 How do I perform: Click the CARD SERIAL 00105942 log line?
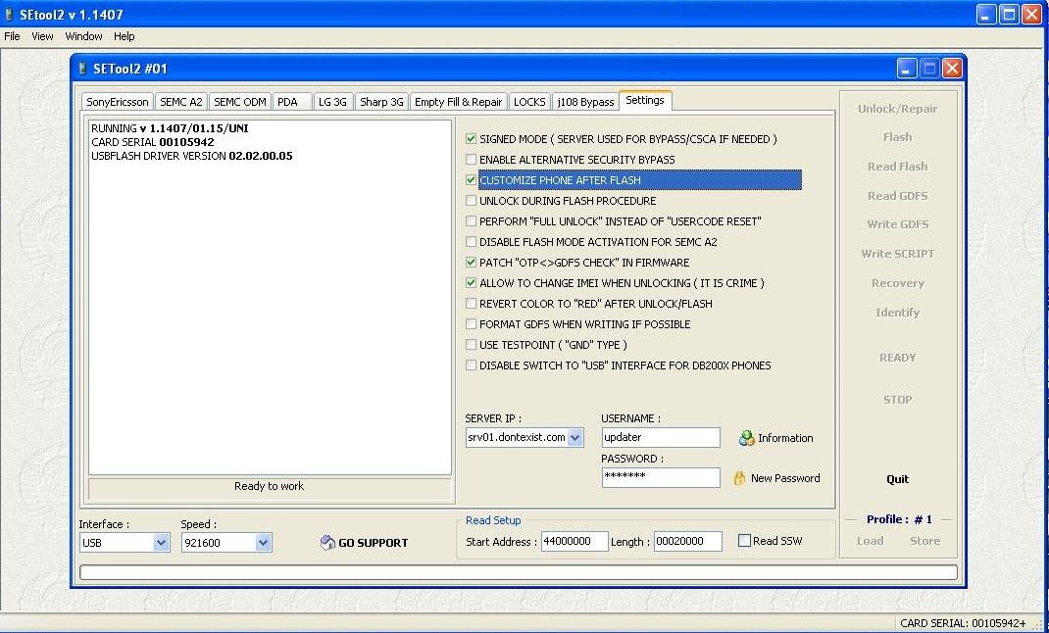point(153,142)
